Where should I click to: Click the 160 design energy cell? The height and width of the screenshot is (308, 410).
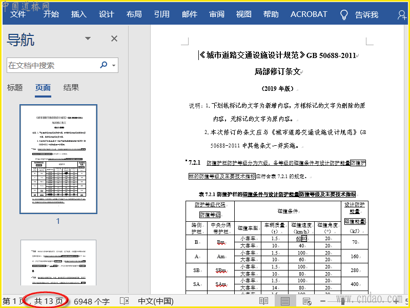[x=355, y=256]
